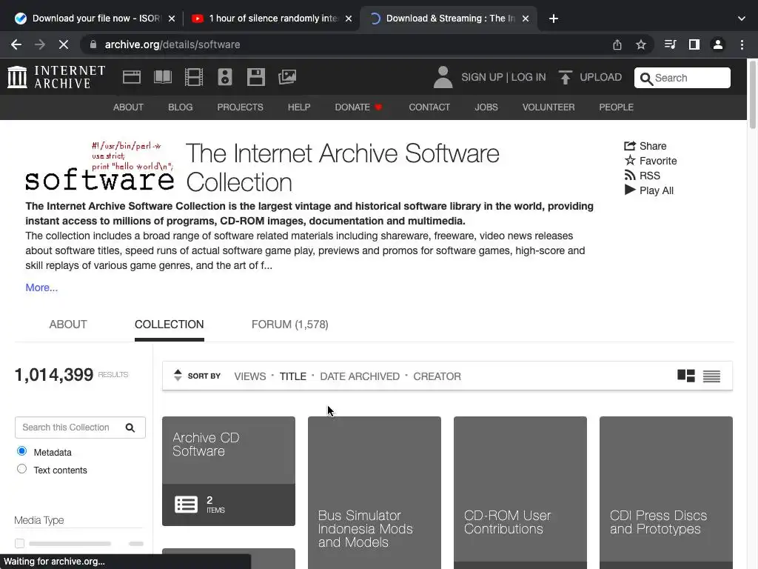Open the Internet Archive home logo
The height and width of the screenshot is (569, 758).
[56, 77]
